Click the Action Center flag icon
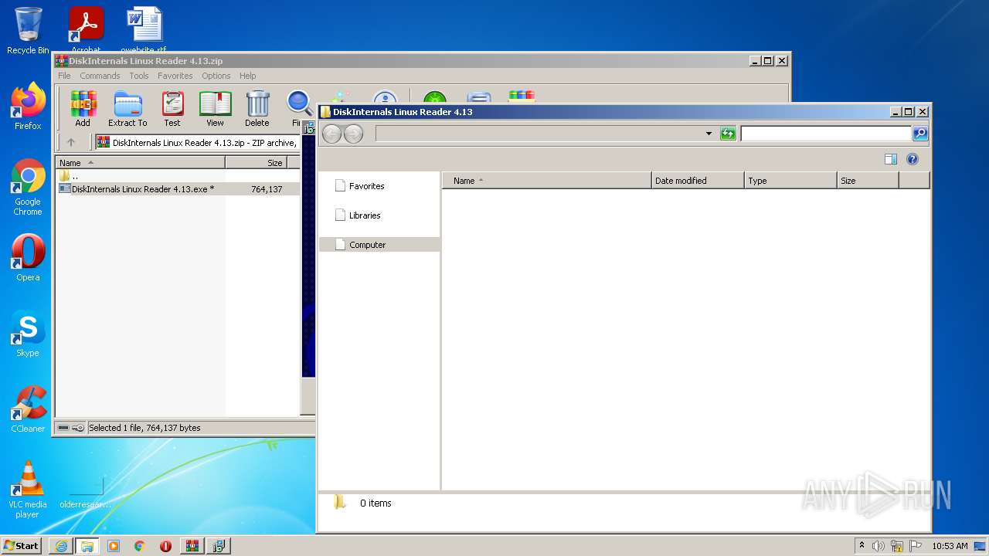 coord(916,546)
